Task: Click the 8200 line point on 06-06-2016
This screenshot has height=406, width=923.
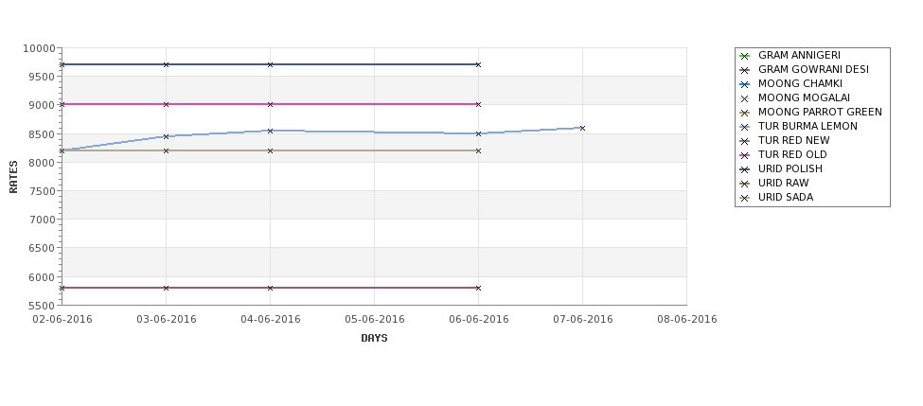Action: pyautogui.click(x=479, y=150)
